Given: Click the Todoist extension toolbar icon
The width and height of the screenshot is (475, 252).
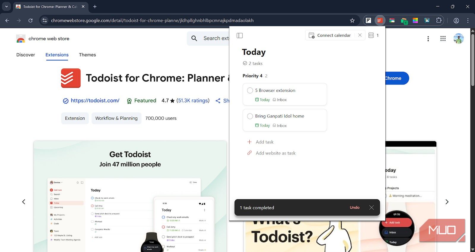Looking at the screenshot, I should (x=379, y=20).
